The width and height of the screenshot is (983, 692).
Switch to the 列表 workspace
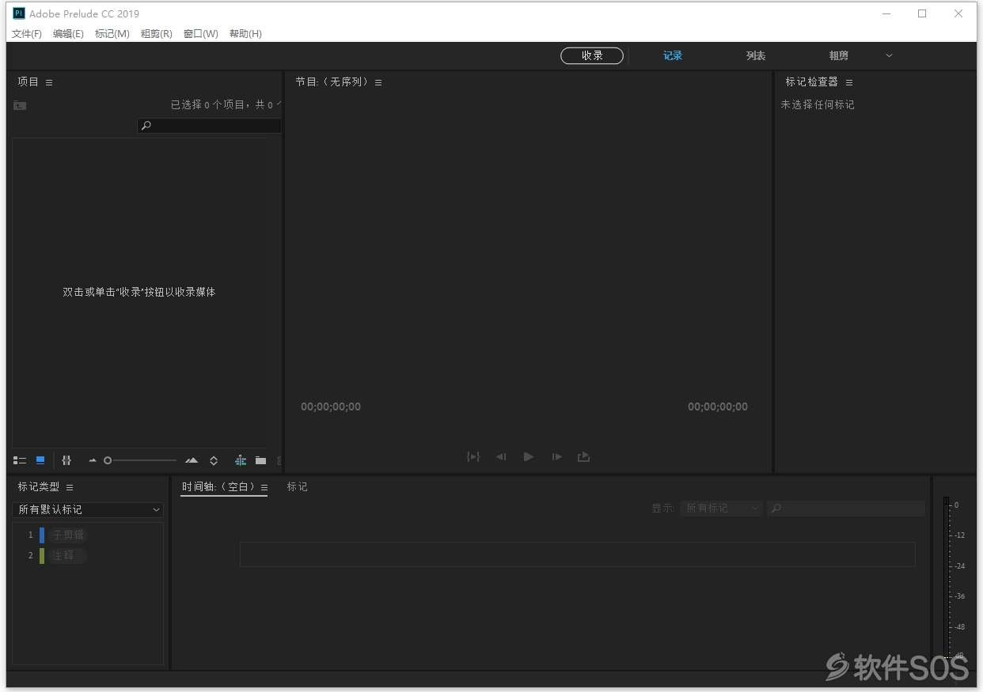[756, 55]
